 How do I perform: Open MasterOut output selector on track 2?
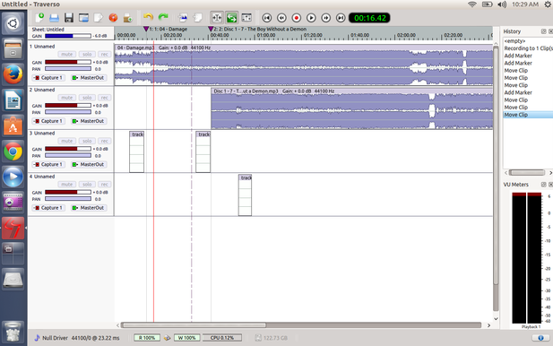coord(89,121)
